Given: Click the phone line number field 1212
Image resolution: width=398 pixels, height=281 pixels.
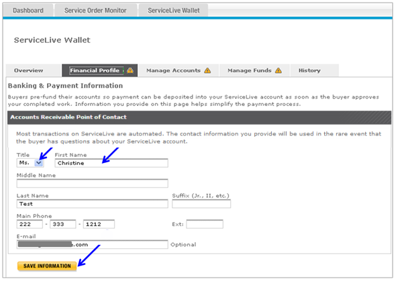Looking at the screenshot, I should coord(99,224).
